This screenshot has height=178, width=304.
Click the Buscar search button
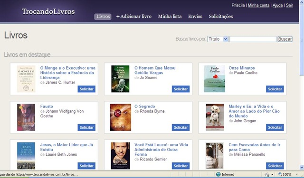click(x=285, y=39)
